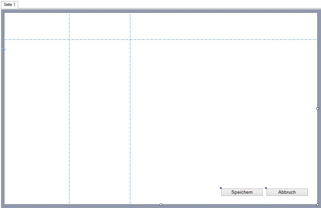Click the anchor marker on Abbruch button
The image size is (321, 208).
click(x=266, y=188)
